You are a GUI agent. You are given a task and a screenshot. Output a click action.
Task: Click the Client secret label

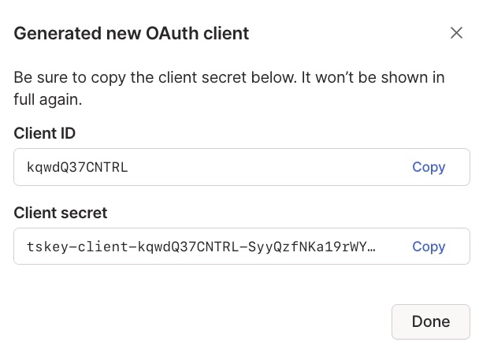pos(61,213)
